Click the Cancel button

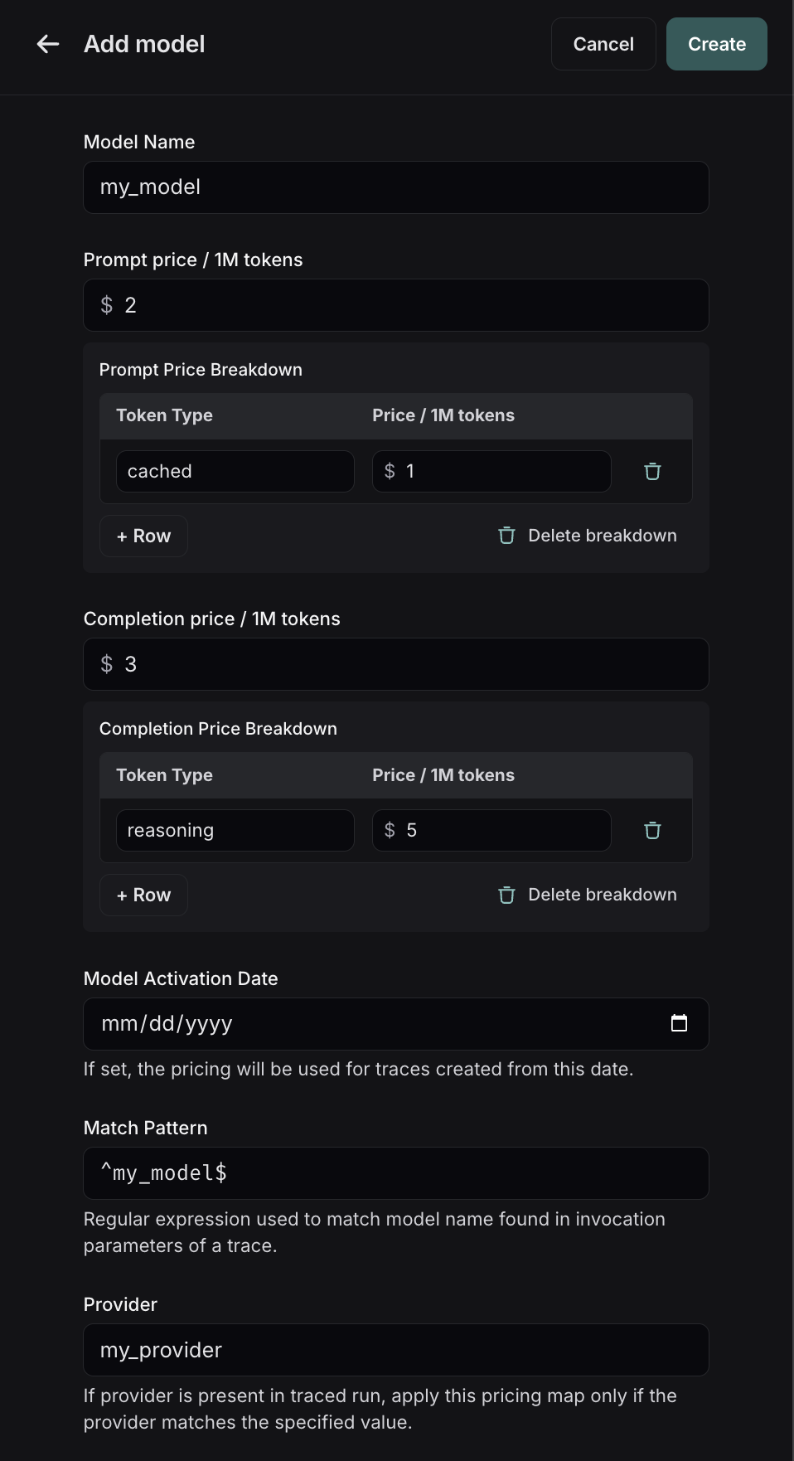603,44
